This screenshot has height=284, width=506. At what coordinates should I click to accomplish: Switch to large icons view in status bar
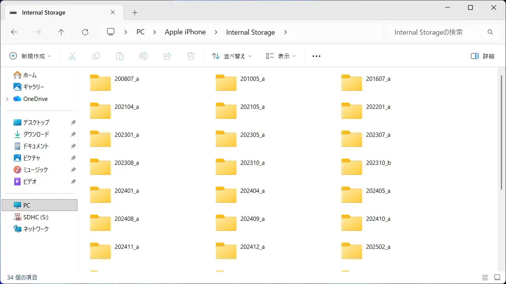pyautogui.click(x=496, y=278)
